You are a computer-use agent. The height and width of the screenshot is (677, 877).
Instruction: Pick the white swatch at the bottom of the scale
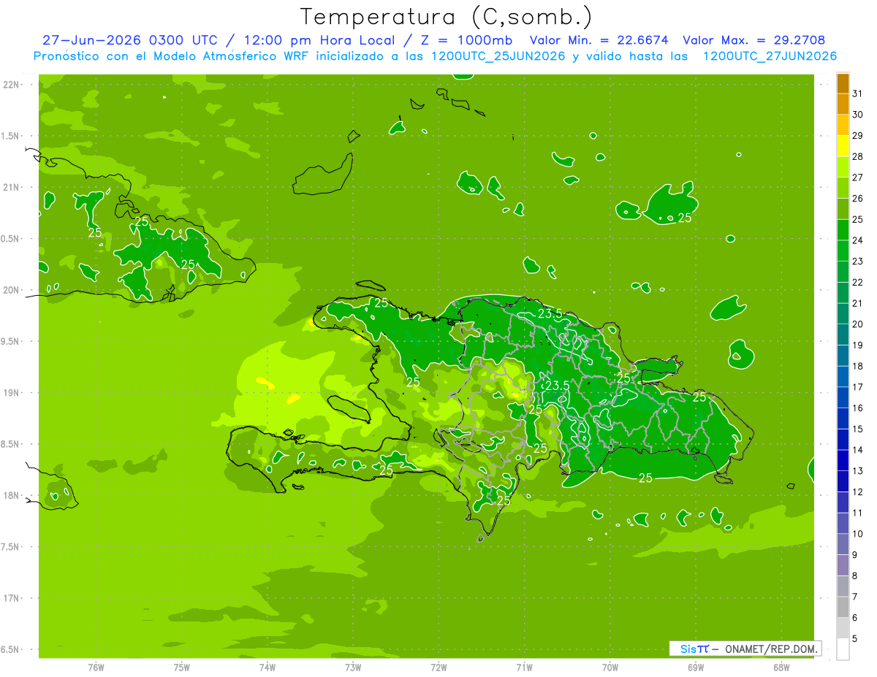pyautogui.click(x=843, y=649)
